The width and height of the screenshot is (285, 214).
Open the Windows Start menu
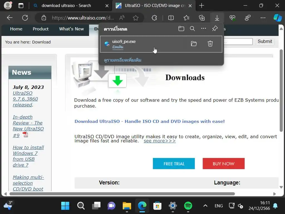click(x=65, y=206)
